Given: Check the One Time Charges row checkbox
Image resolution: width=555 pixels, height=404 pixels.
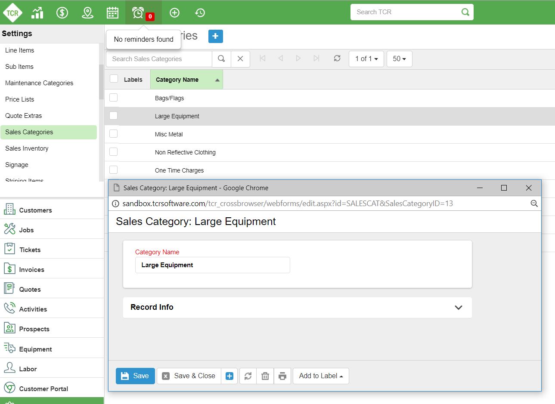Looking at the screenshot, I should coord(114,170).
